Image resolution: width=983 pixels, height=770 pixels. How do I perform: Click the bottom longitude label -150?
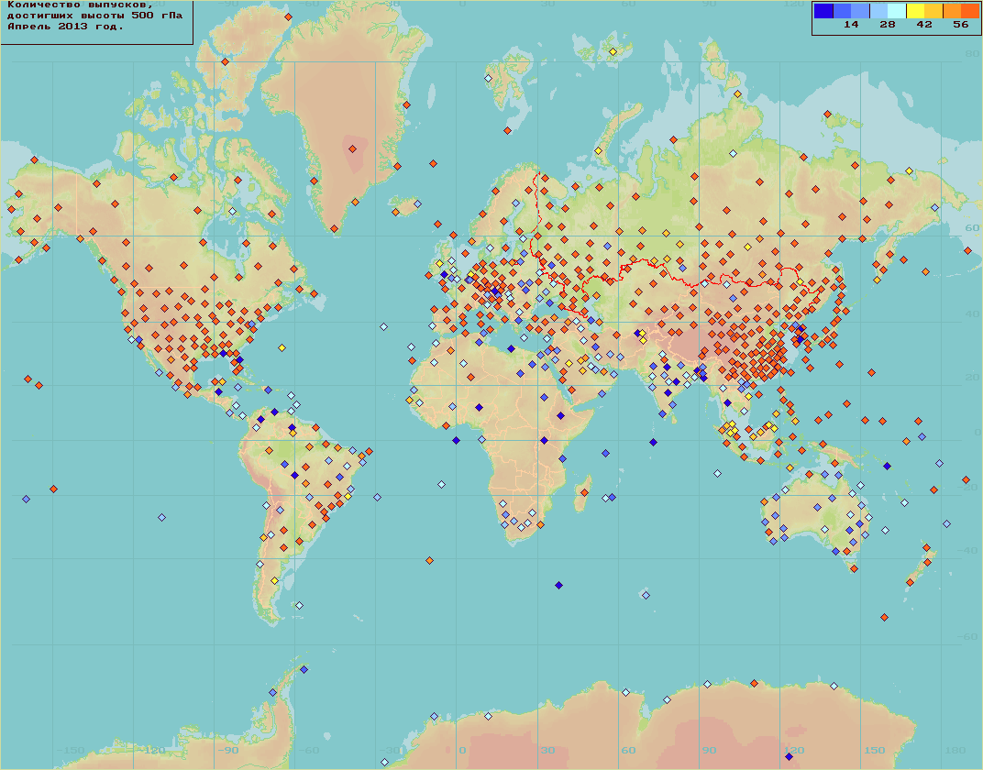(71, 751)
